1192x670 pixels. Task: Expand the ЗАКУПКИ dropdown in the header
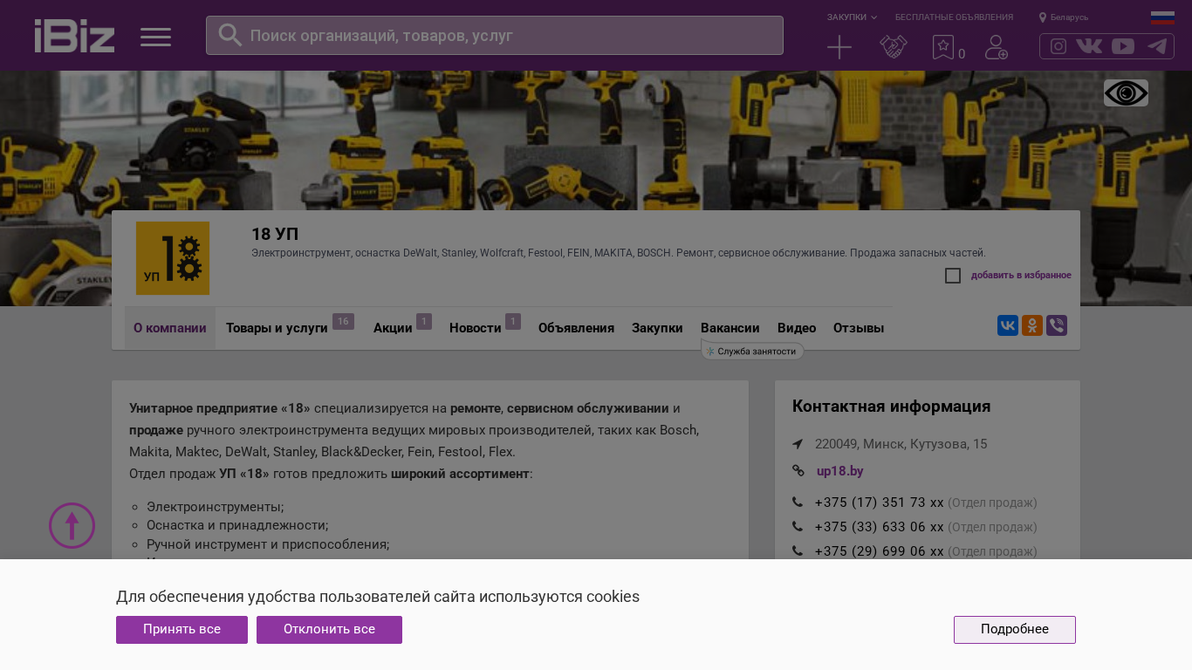(x=852, y=17)
